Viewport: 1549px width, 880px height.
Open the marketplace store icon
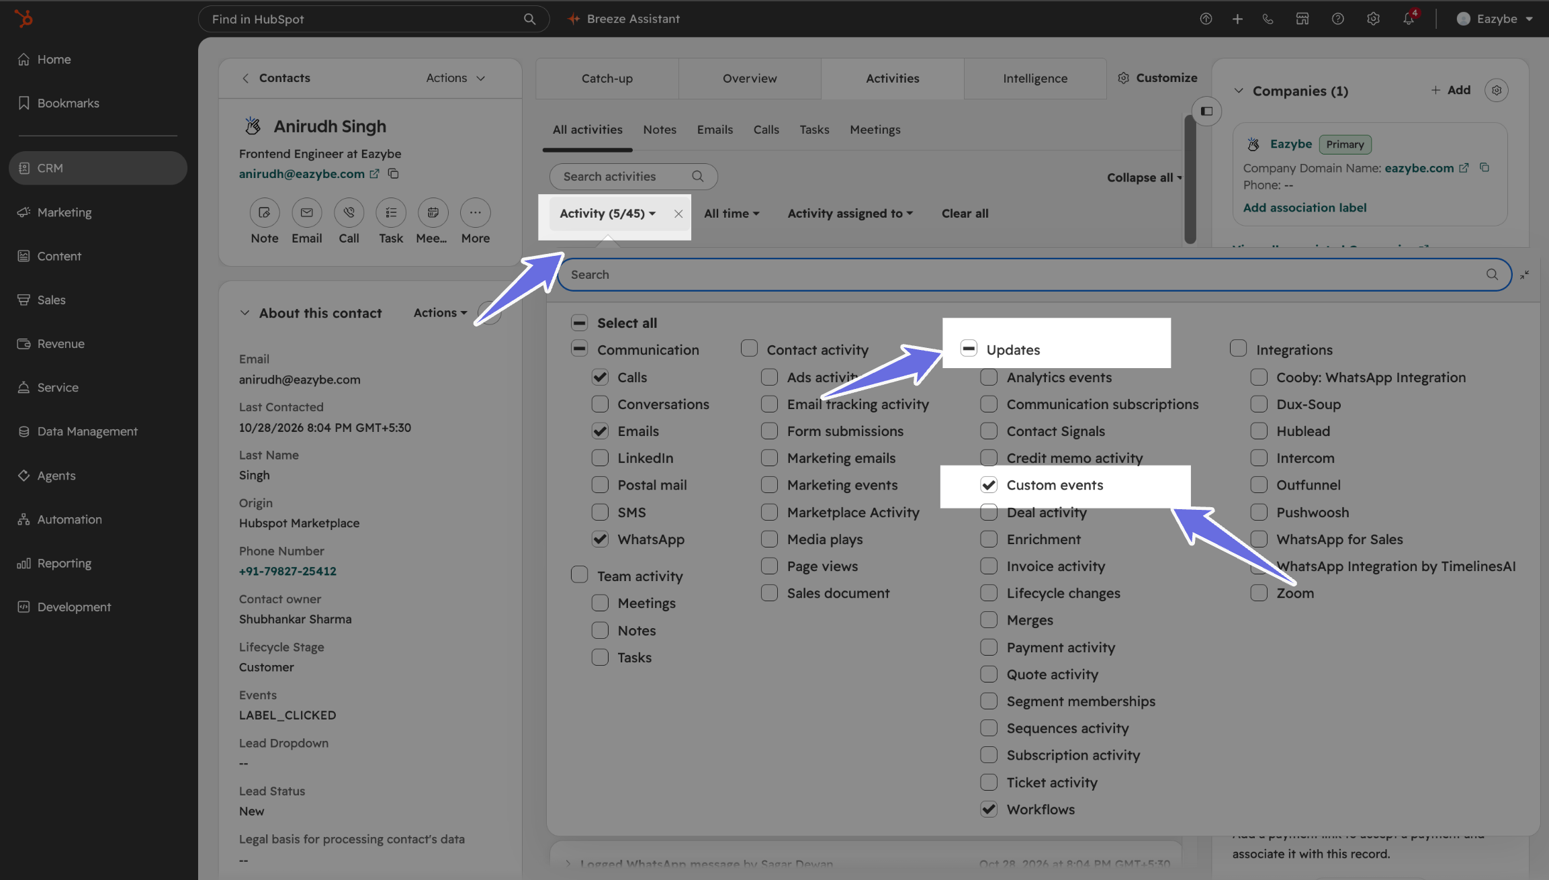(1302, 19)
